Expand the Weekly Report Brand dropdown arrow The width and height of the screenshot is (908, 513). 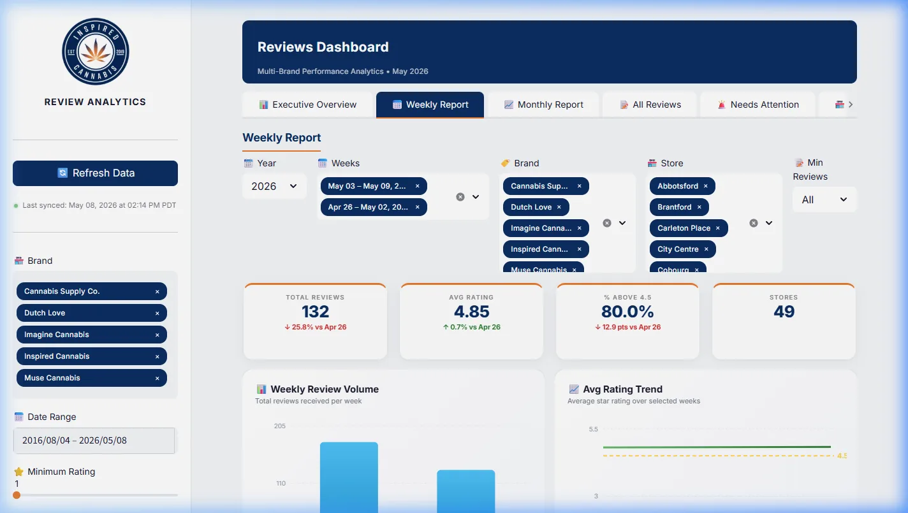click(x=622, y=223)
